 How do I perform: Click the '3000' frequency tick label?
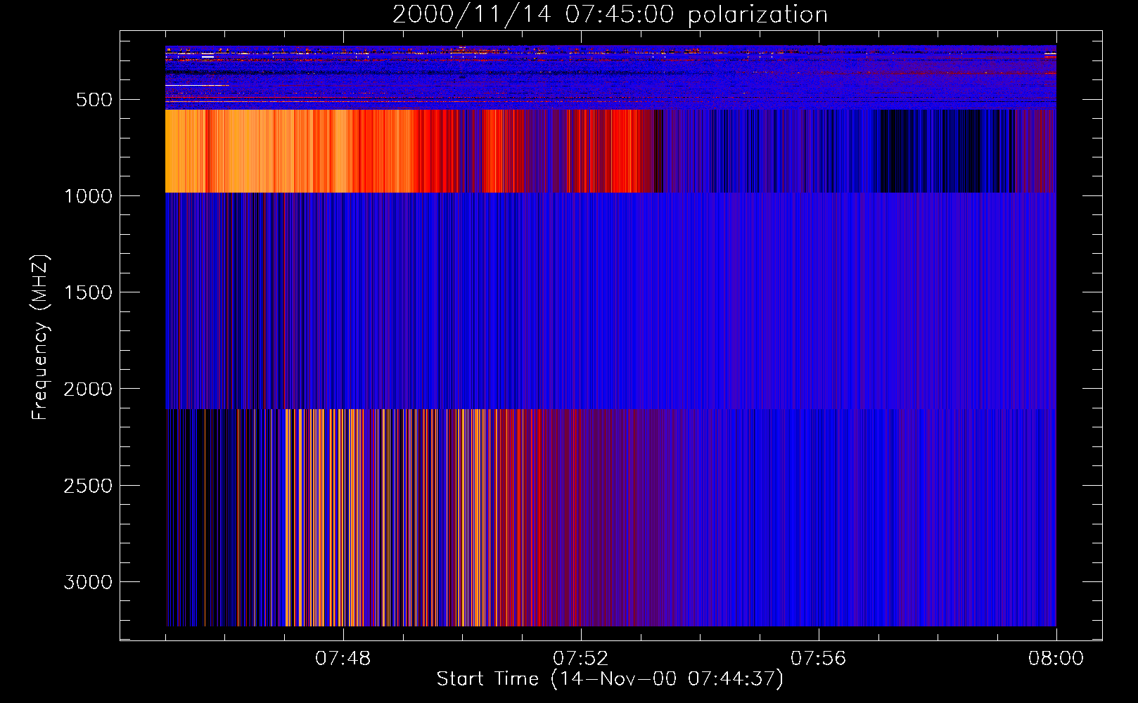88,582
